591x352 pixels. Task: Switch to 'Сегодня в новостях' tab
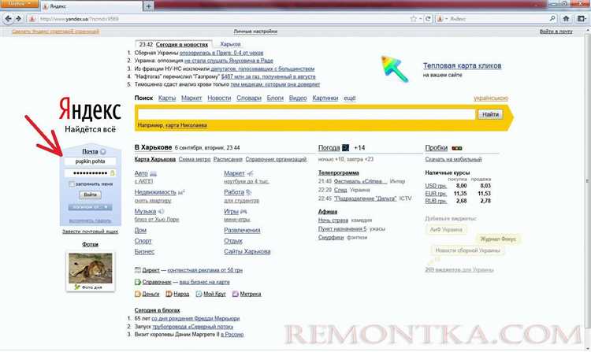[x=182, y=44]
